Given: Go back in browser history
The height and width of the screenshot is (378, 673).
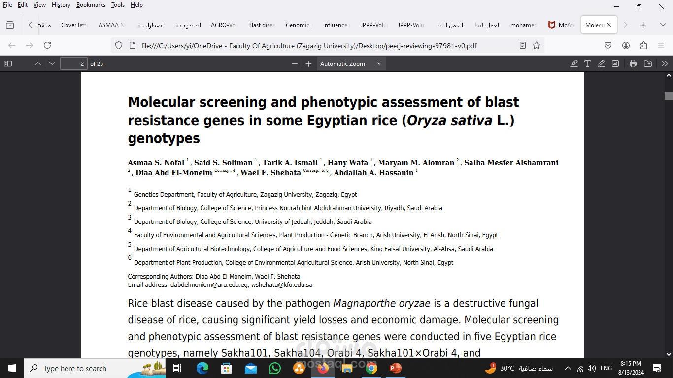Looking at the screenshot, I should [12, 45].
